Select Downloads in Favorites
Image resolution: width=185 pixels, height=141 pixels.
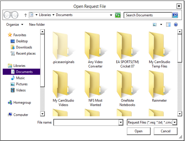click(24, 47)
